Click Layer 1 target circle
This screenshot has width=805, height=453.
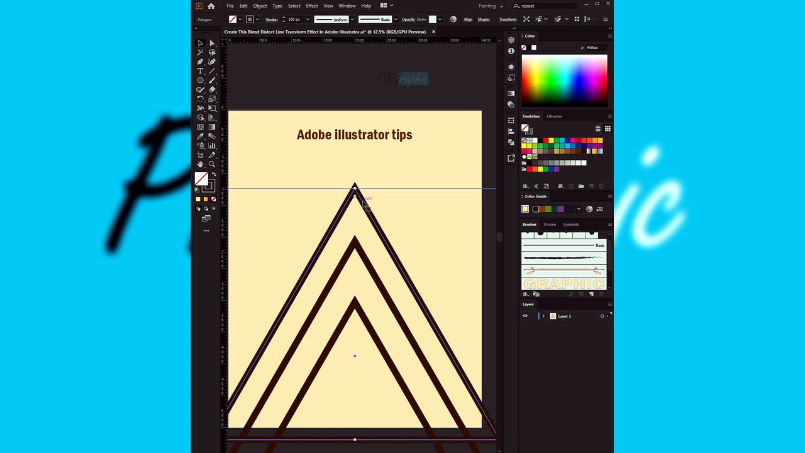coord(602,316)
